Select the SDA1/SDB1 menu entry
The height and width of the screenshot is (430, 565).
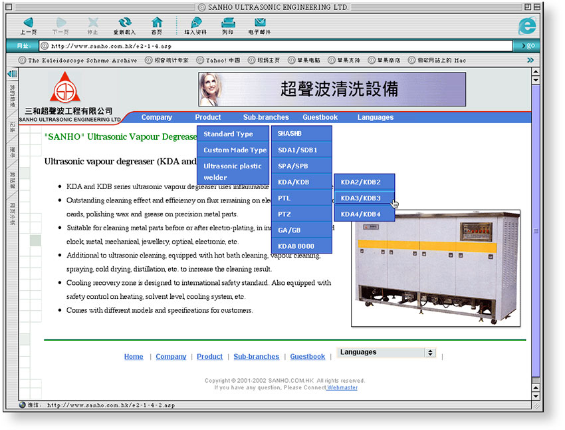tap(302, 150)
